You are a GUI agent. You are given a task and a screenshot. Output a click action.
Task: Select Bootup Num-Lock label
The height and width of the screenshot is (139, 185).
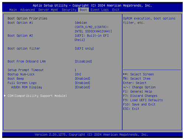pyautogui.click(x=21, y=74)
